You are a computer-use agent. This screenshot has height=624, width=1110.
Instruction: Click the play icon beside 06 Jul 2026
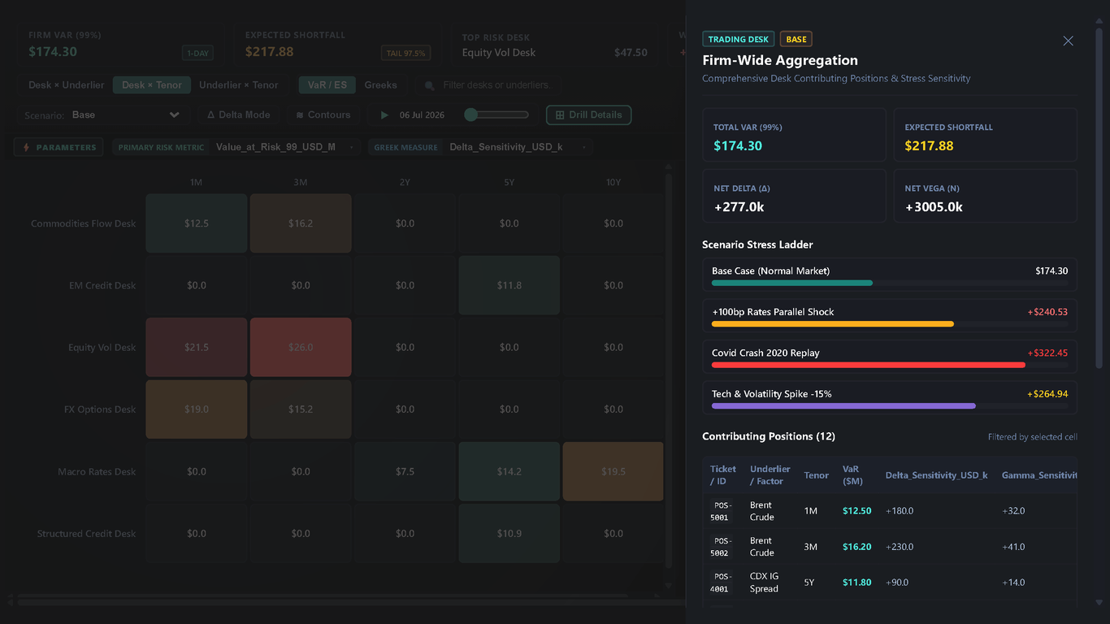click(x=385, y=115)
